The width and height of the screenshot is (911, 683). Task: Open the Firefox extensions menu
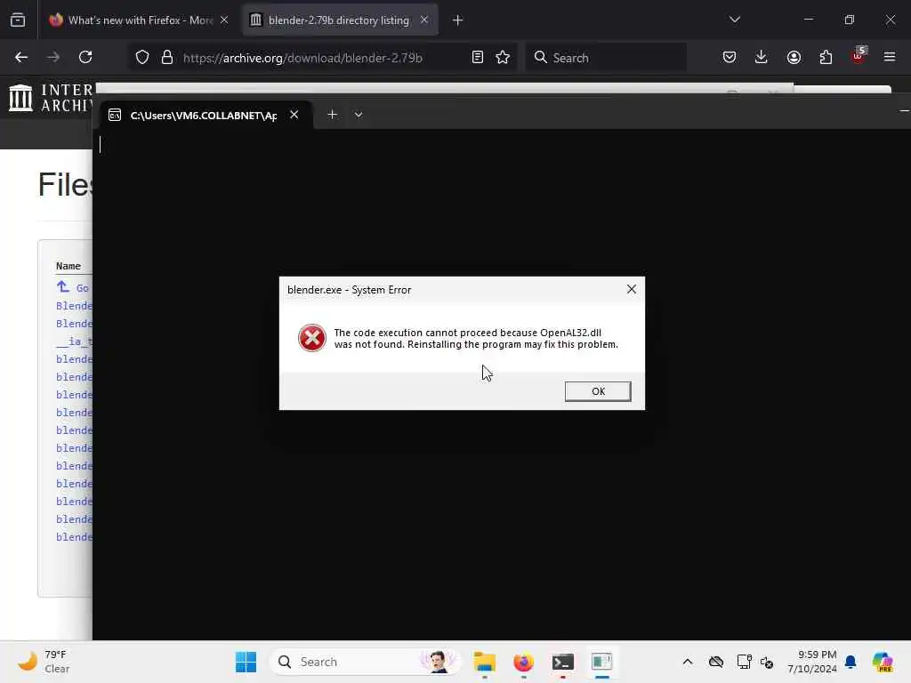point(826,58)
